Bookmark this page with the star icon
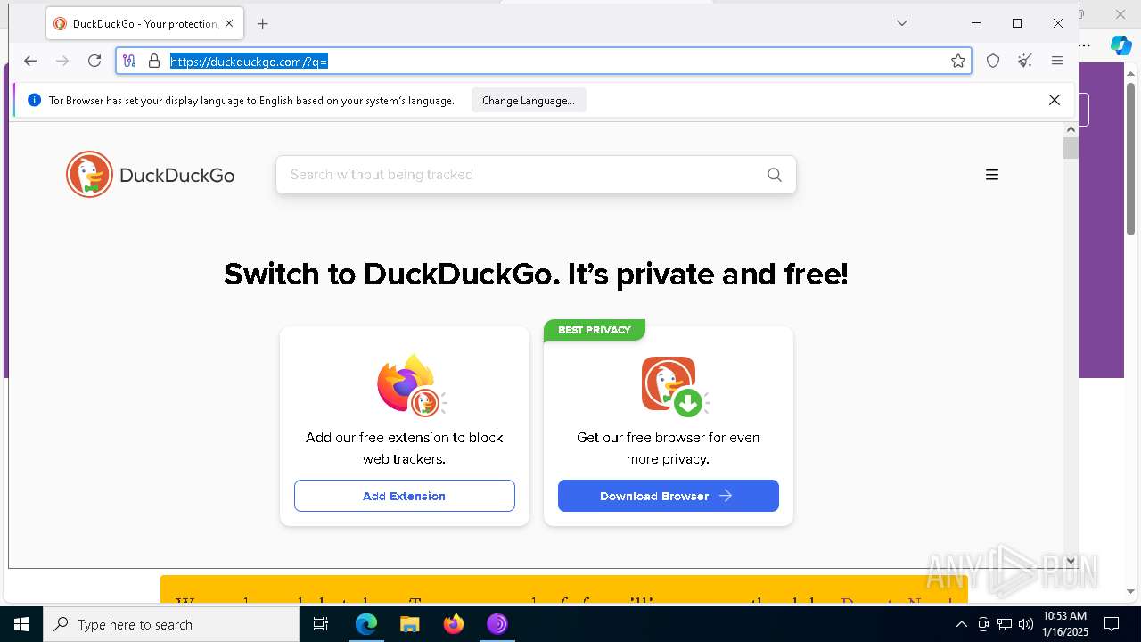 (x=958, y=61)
